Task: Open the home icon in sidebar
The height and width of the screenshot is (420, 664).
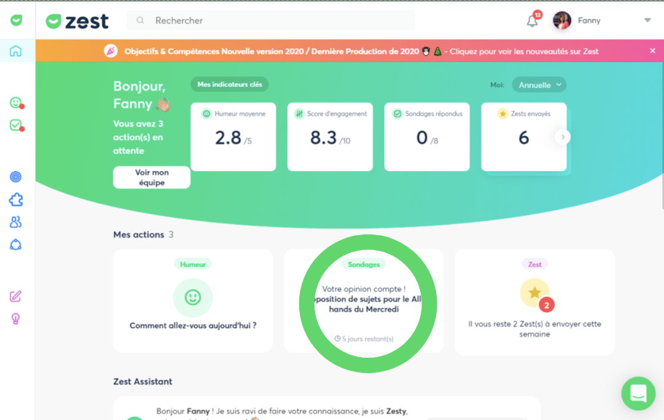Action: coord(16,51)
